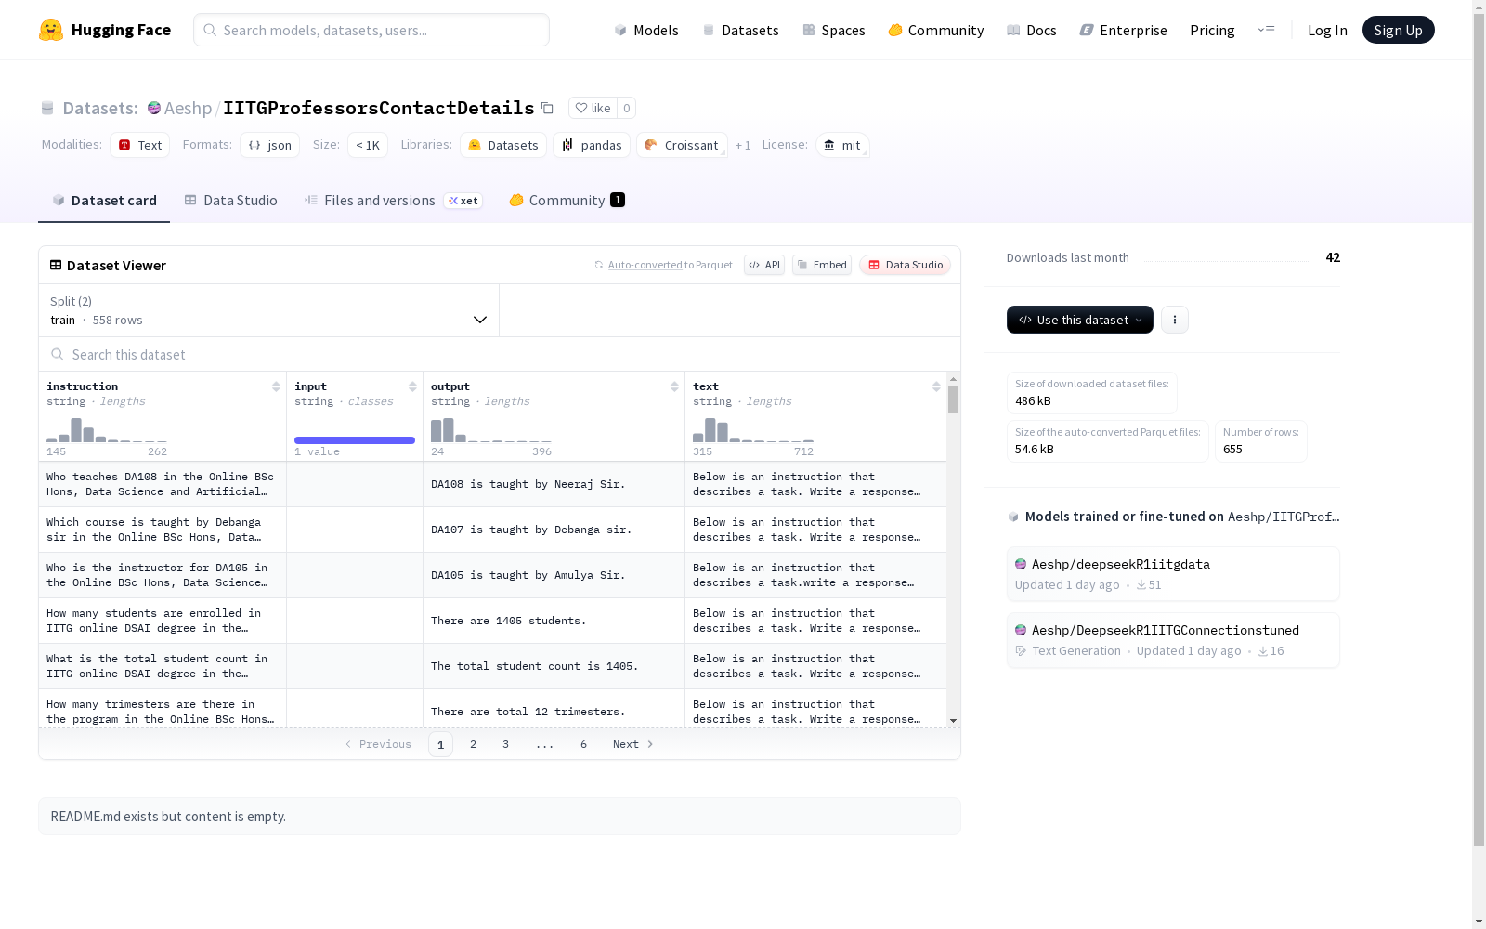Switch to the Data Studio tab
Viewport: 1486px width, 929px height.
230,200
